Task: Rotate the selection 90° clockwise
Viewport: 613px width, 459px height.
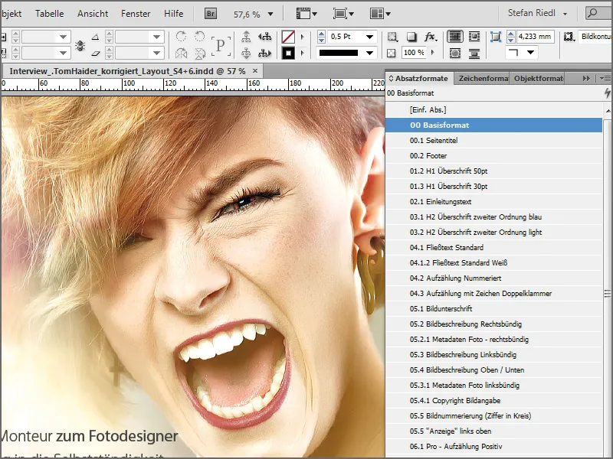Action: pos(181,37)
